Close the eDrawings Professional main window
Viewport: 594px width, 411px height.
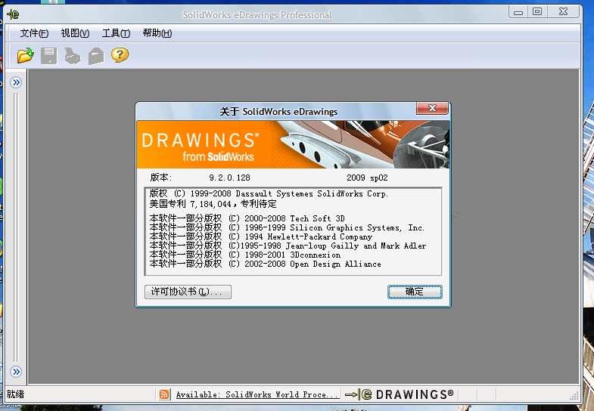click(563, 12)
